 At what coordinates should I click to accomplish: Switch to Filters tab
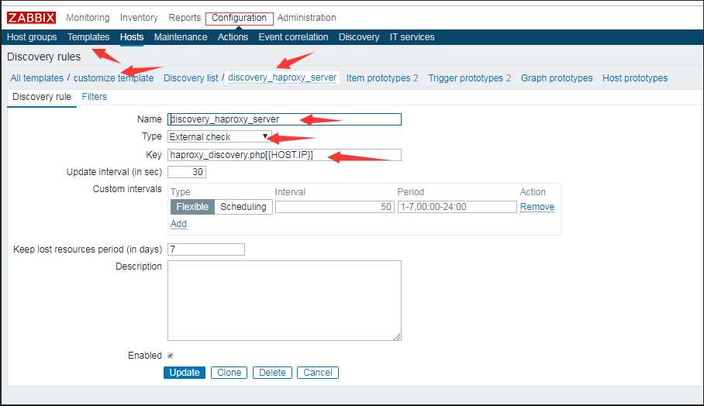95,97
